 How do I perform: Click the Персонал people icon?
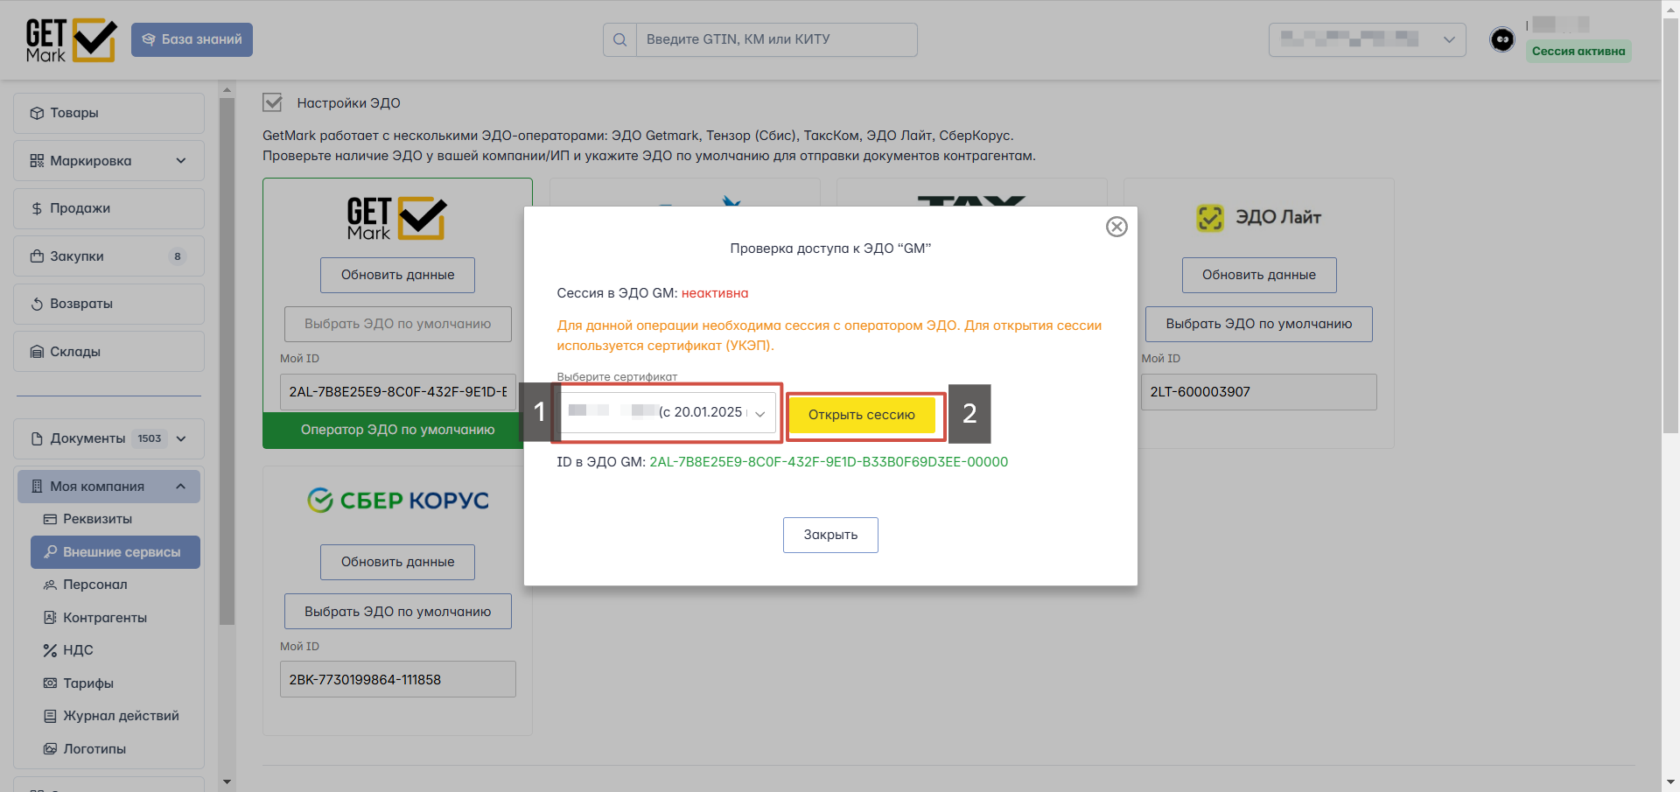click(50, 585)
